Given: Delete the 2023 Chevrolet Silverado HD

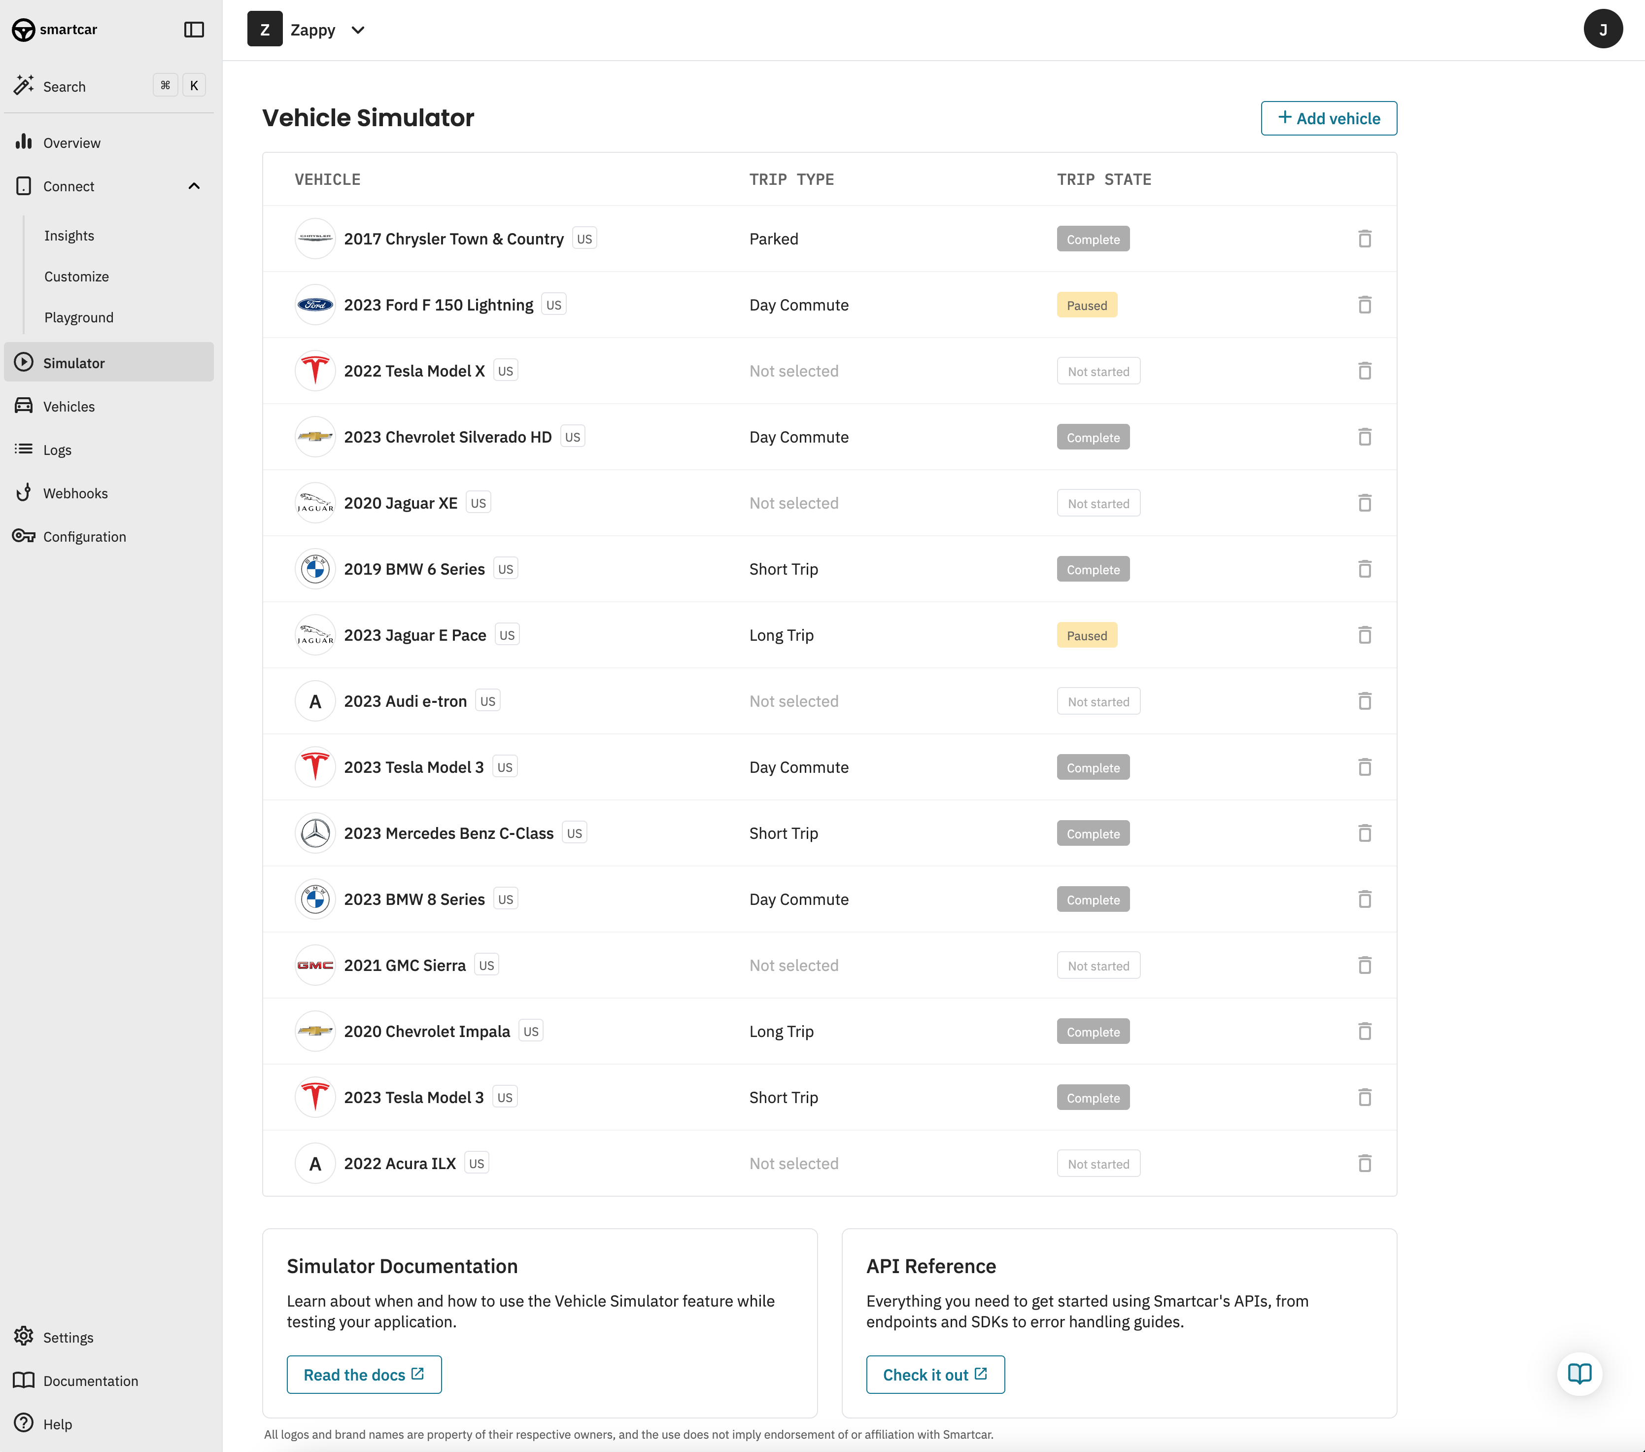Looking at the screenshot, I should coord(1365,437).
